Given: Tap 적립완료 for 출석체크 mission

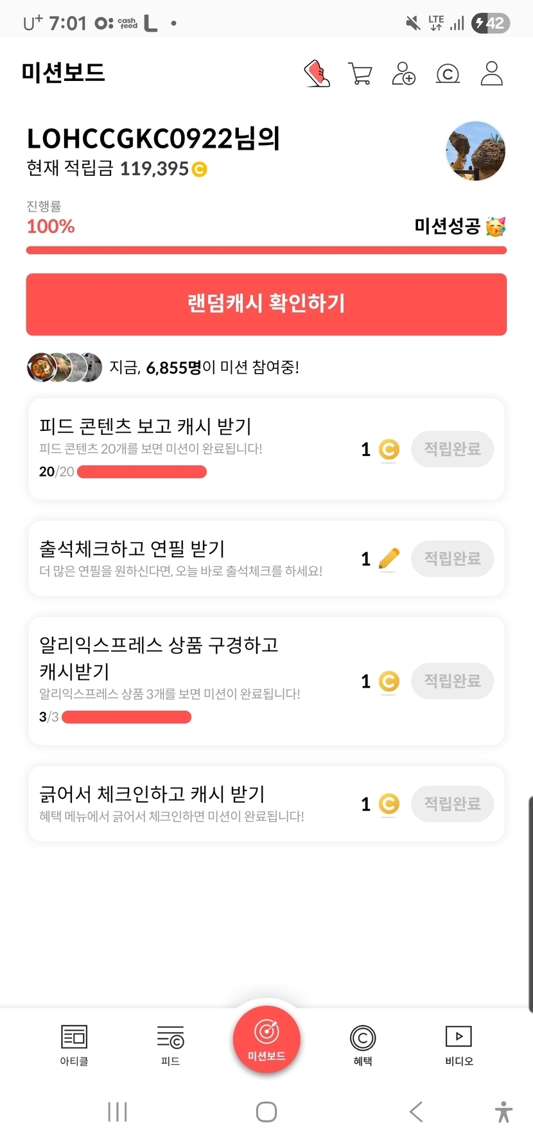Looking at the screenshot, I should click(x=452, y=559).
